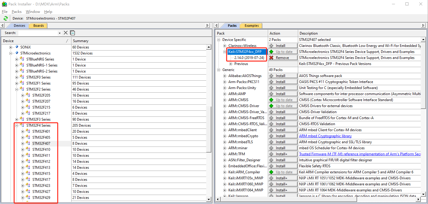The width and height of the screenshot is (428, 204).
Task: Collapse the STM32F2 Series node
Action: (17, 89)
